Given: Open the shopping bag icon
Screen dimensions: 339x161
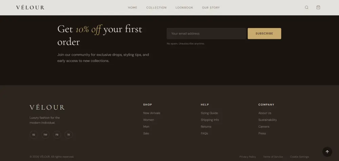Looking at the screenshot, I should click(x=318, y=7).
